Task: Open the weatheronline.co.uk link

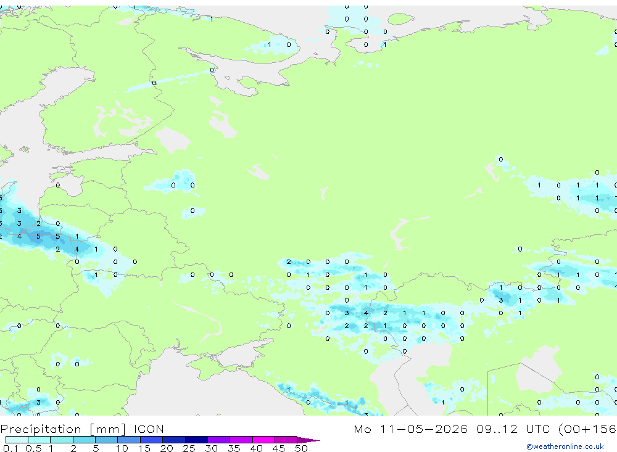Action: point(565,446)
